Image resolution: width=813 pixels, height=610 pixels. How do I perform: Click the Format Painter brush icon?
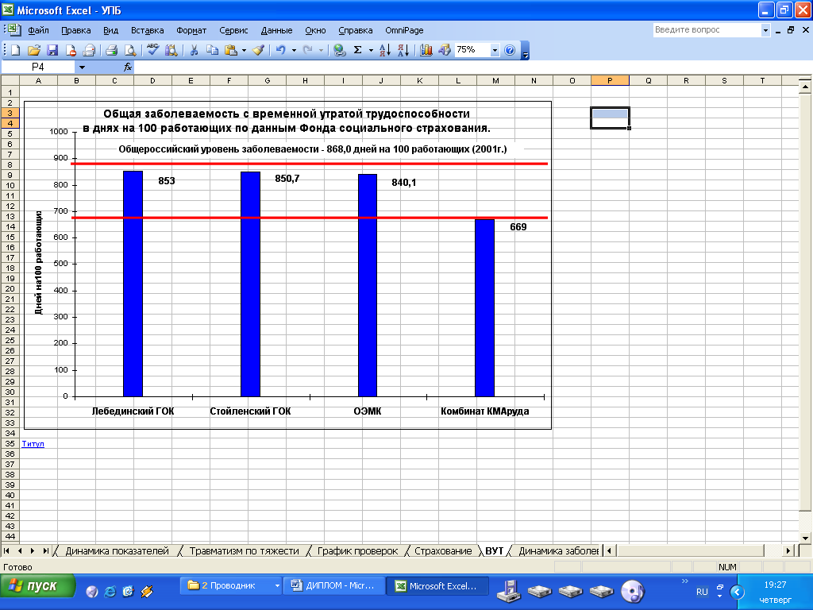coord(258,50)
